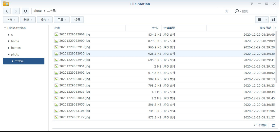Click the 设置 settings button
This screenshot has width=280, height=132.
(x=77, y=20)
